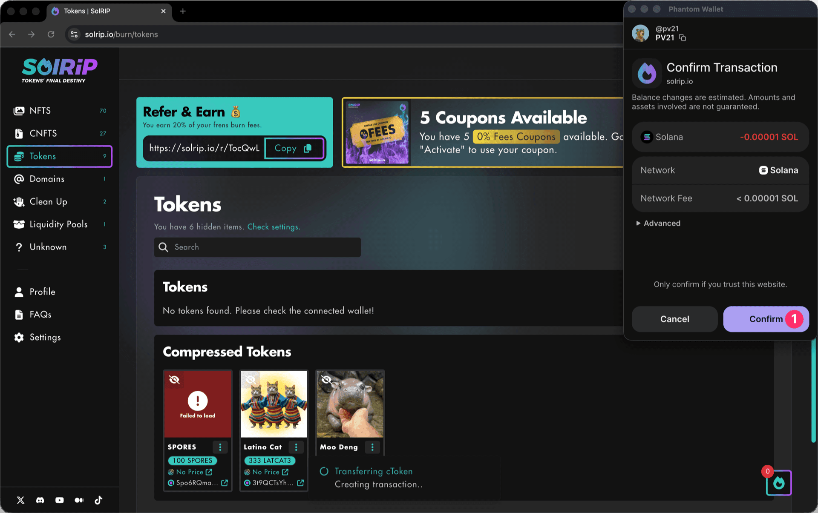Image resolution: width=818 pixels, height=513 pixels.
Task: Go to Liquidity Pools section
Action: (x=60, y=224)
